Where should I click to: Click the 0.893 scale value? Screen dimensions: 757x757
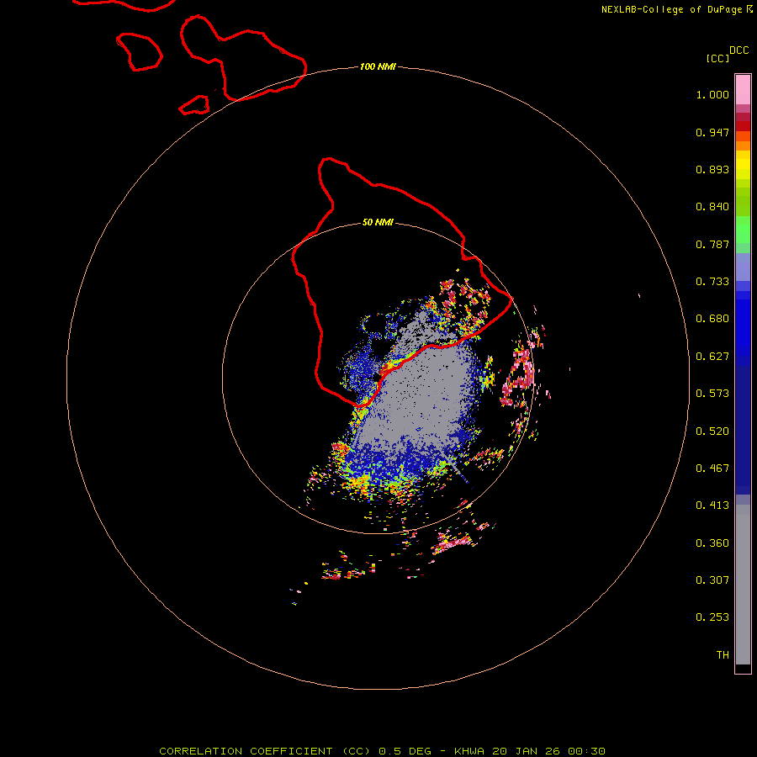(x=712, y=169)
